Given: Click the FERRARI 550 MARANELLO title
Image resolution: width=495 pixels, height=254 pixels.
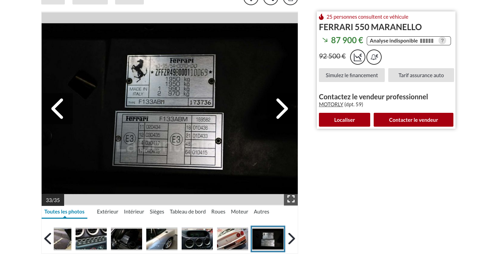Looking at the screenshot, I should coord(370,27).
